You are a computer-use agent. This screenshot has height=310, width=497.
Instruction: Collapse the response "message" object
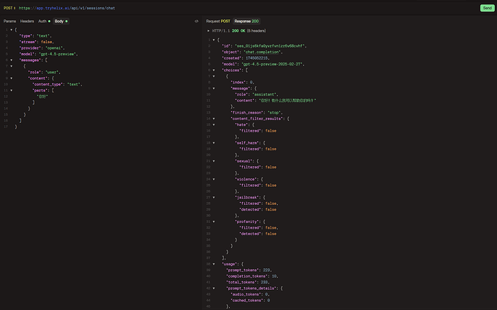214,88
